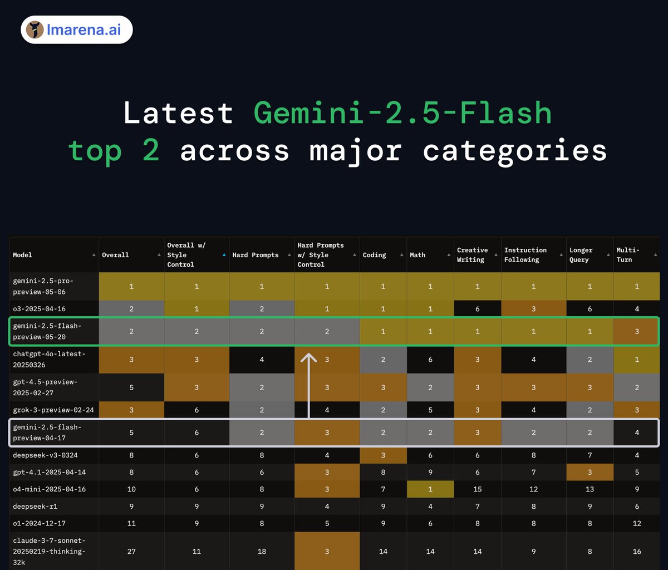Screen dimensions: 668x570
Task: Click deepseek-v3-0324 Coding rank 3 cell
Action: tap(383, 455)
